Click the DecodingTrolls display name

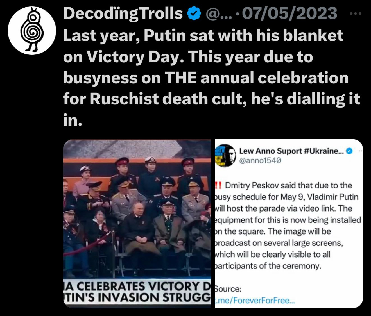(x=123, y=13)
